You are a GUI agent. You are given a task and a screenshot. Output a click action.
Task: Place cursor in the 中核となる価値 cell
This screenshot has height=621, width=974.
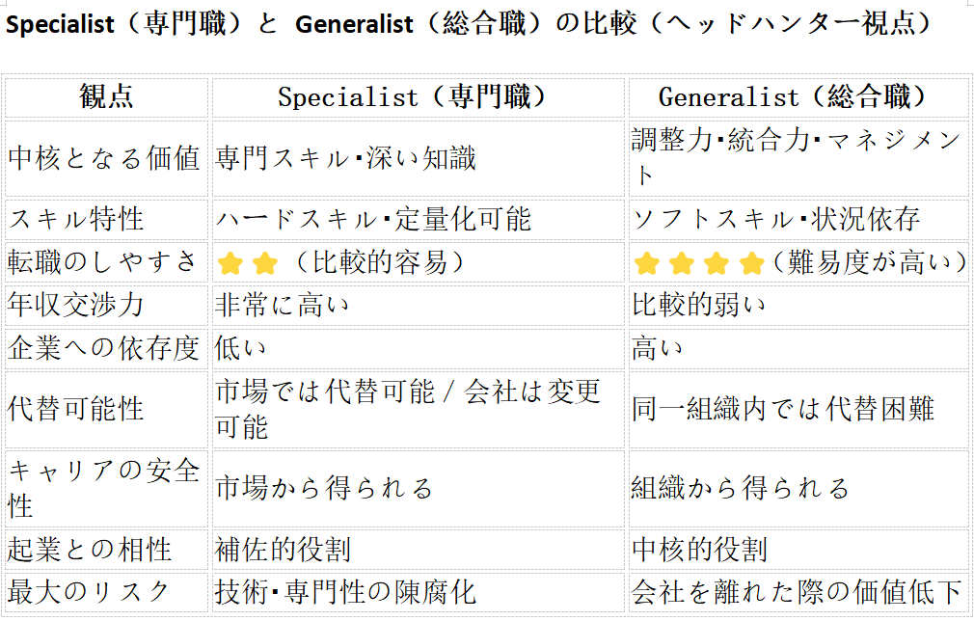click(104, 158)
